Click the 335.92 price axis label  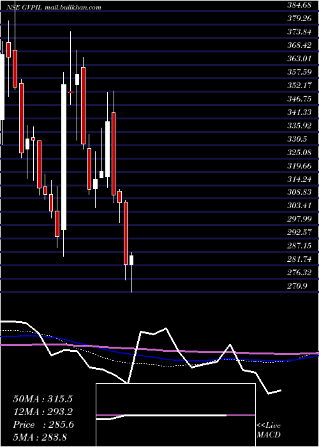300,125
